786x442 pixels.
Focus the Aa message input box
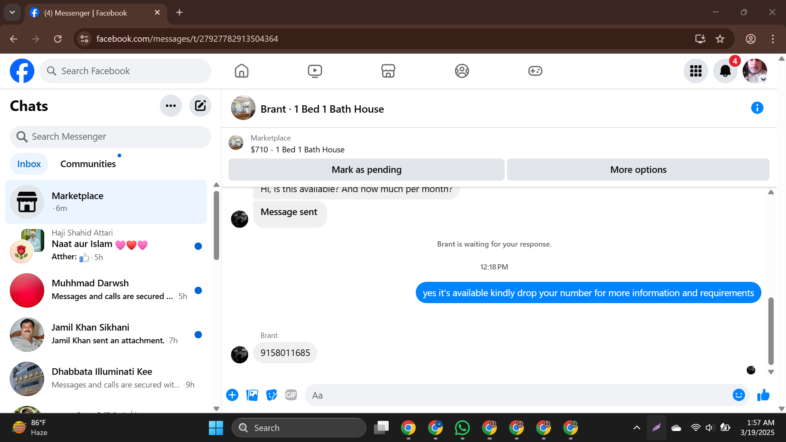coord(518,395)
